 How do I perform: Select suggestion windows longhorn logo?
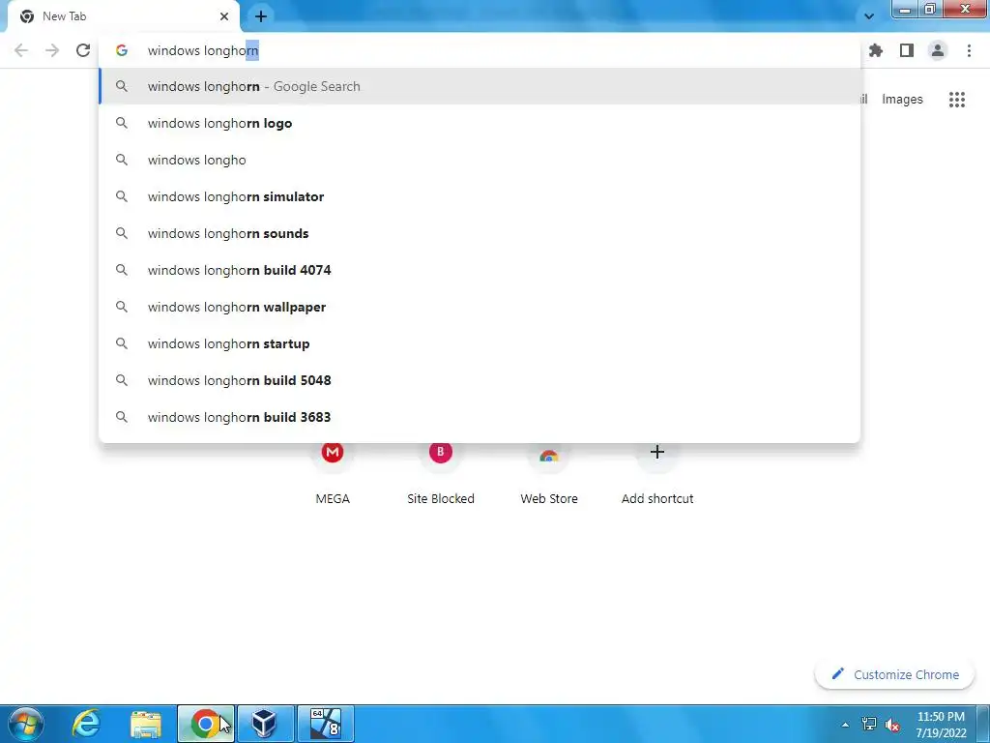coord(480,123)
